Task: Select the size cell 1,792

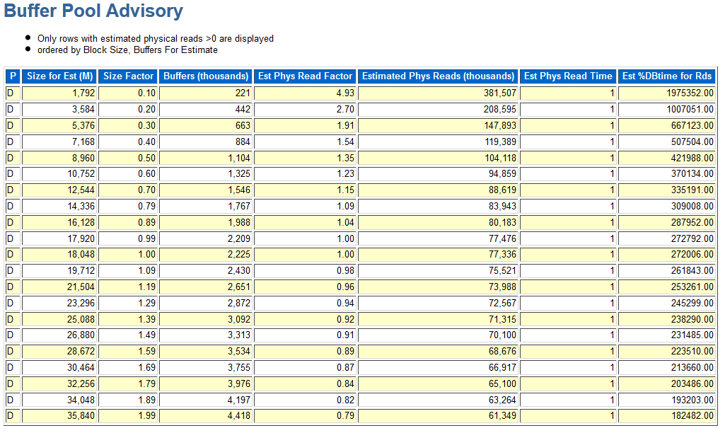Action: pyautogui.click(x=59, y=93)
